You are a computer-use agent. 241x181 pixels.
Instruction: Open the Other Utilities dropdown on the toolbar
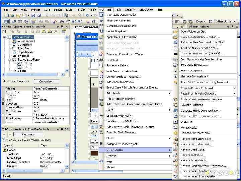coord(225,21)
